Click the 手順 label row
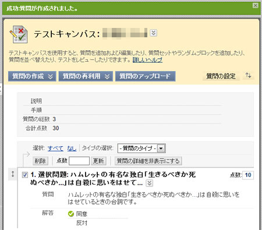The width and height of the screenshot is (262, 230). pos(122,110)
